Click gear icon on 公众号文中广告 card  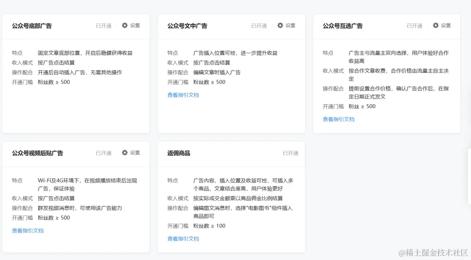coord(280,26)
